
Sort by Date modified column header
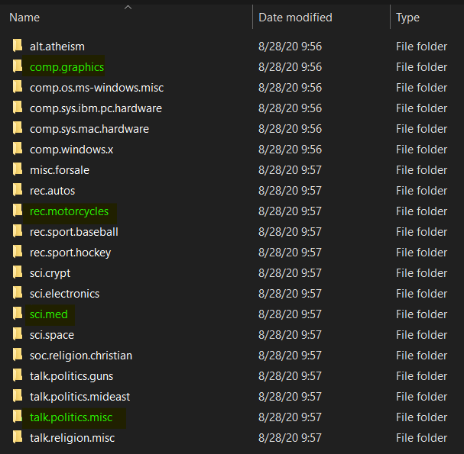click(x=295, y=18)
